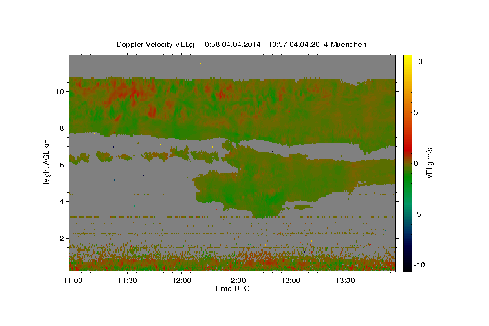
Task: Pick the yellow top of the colorbar
Action: [407, 58]
